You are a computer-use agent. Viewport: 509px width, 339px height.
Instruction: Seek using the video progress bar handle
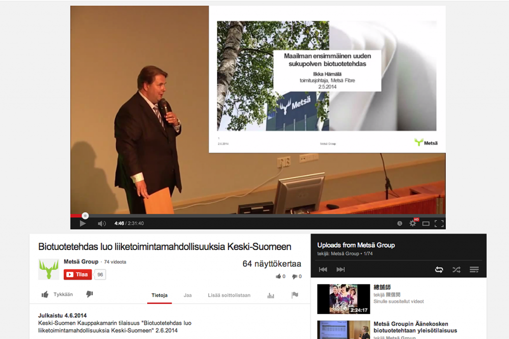[x=85, y=216]
